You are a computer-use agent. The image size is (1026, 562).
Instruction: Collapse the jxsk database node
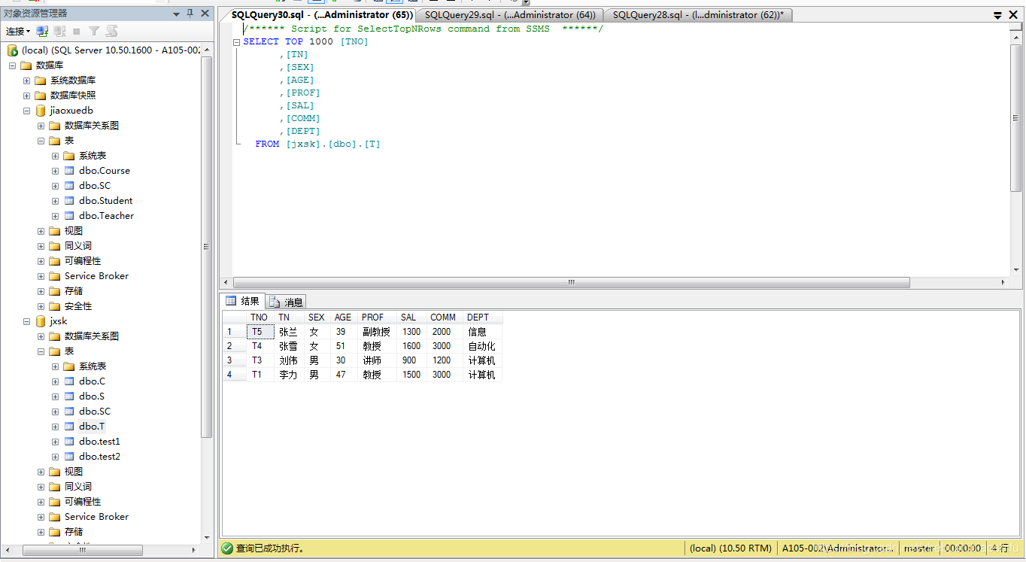click(x=26, y=321)
